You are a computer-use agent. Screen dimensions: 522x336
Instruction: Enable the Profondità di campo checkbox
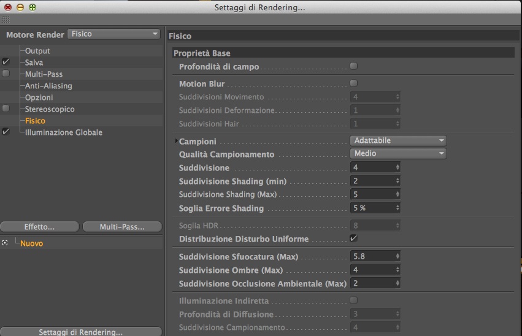point(353,66)
